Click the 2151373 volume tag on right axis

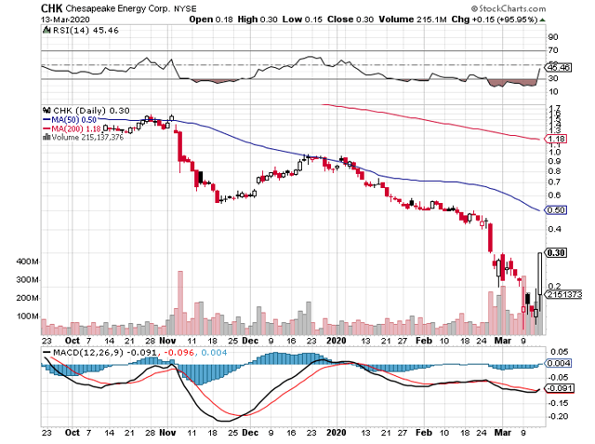click(x=564, y=294)
